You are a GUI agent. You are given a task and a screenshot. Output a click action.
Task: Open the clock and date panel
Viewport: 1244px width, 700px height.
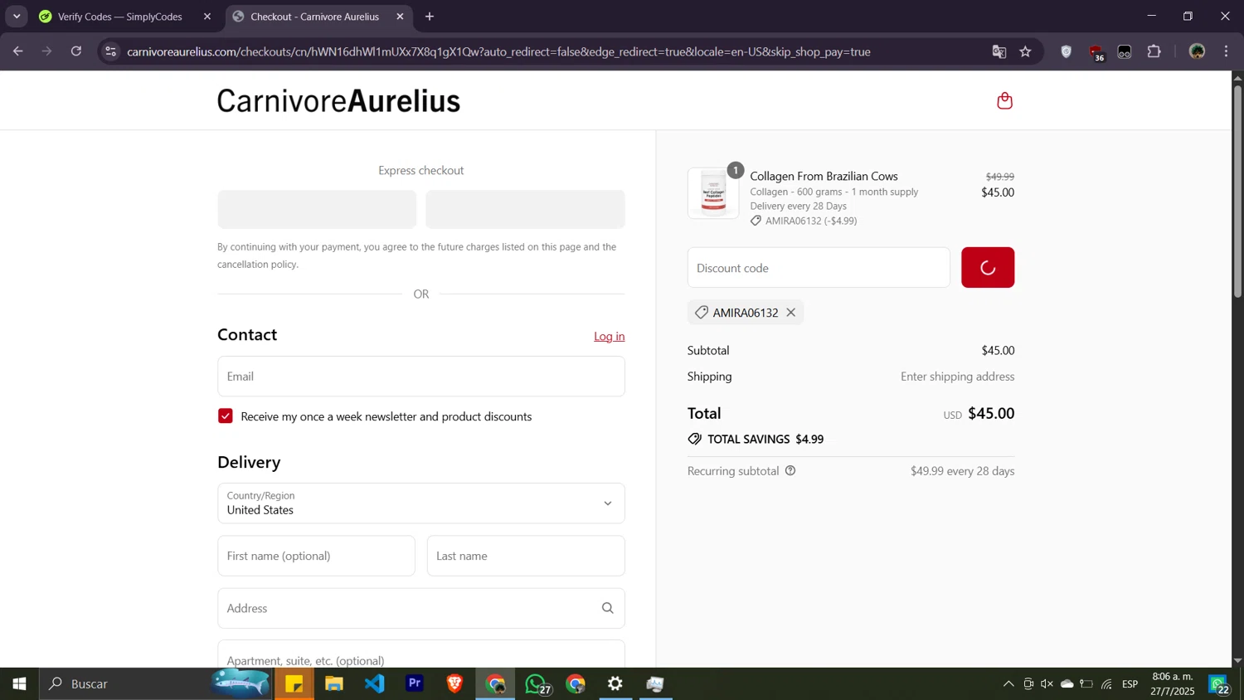click(1172, 684)
